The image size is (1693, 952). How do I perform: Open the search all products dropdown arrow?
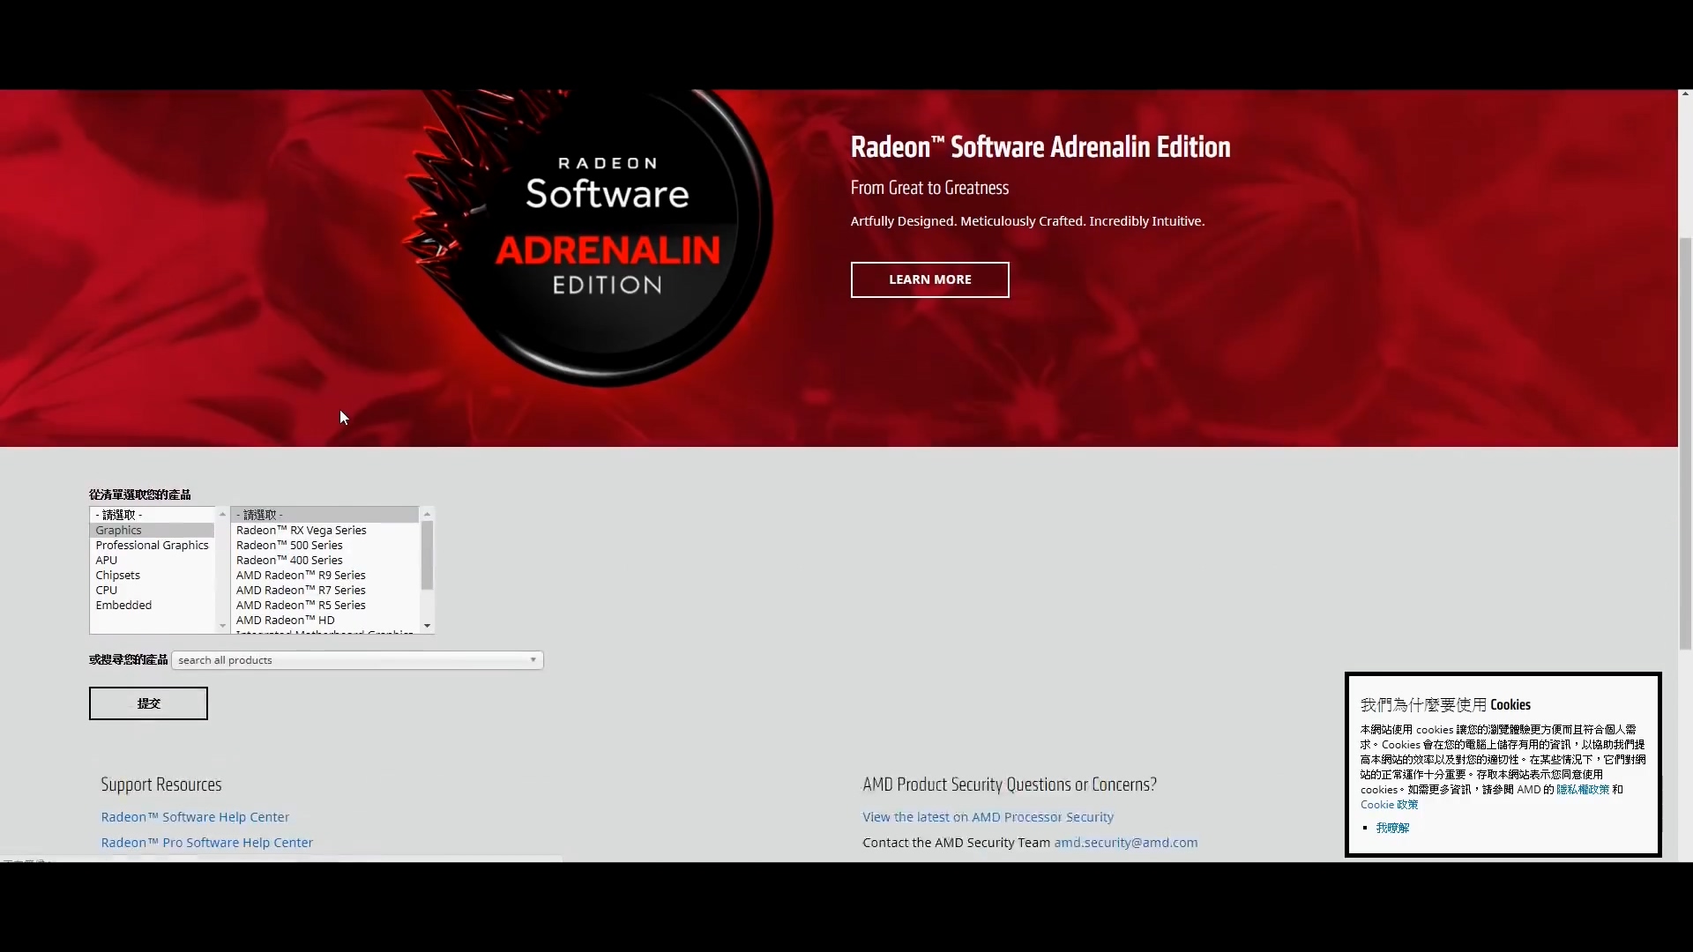pos(533,659)
